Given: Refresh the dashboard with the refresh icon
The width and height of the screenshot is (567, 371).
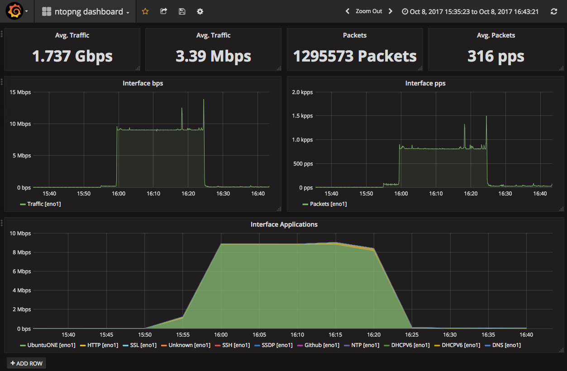Looking at the screenshot, I should 553,12.
